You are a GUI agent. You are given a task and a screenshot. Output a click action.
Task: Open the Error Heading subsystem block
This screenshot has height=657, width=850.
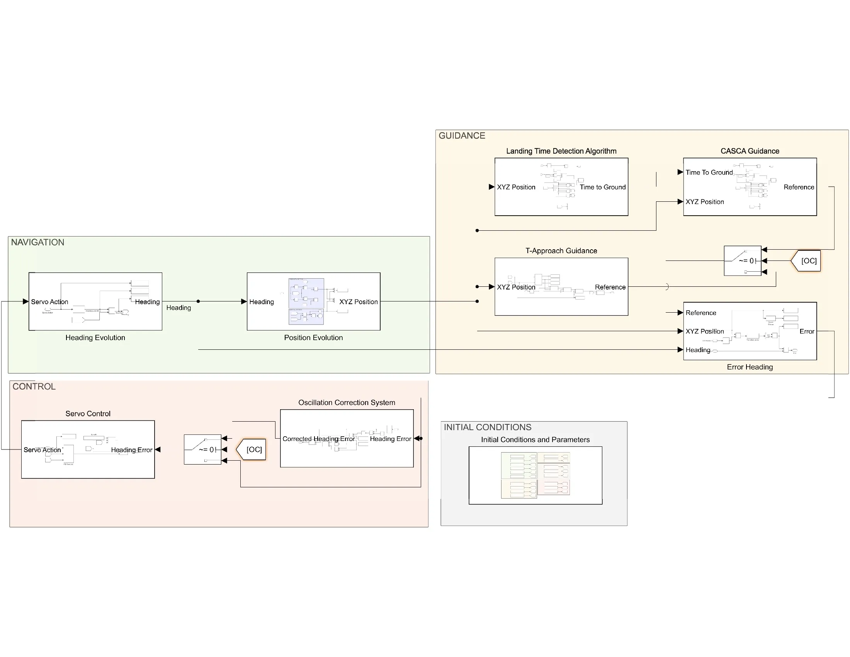click(750, 331)
